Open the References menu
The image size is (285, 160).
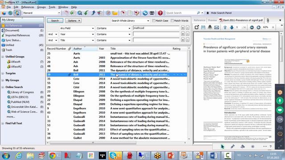[28, 7]
